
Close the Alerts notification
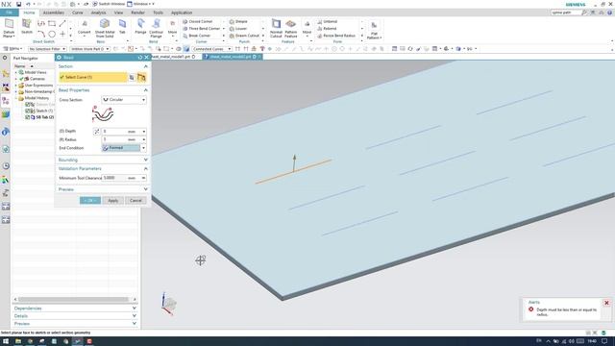[606, 303]
